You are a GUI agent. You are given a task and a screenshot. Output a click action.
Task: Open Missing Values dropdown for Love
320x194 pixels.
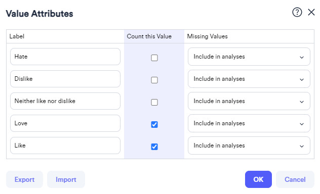249,123
